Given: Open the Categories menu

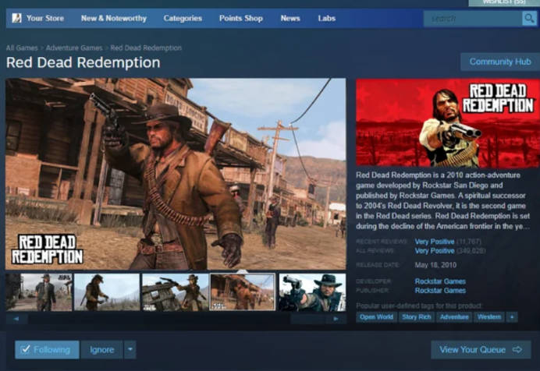Looking at the screenshot, I should [183, 18].
